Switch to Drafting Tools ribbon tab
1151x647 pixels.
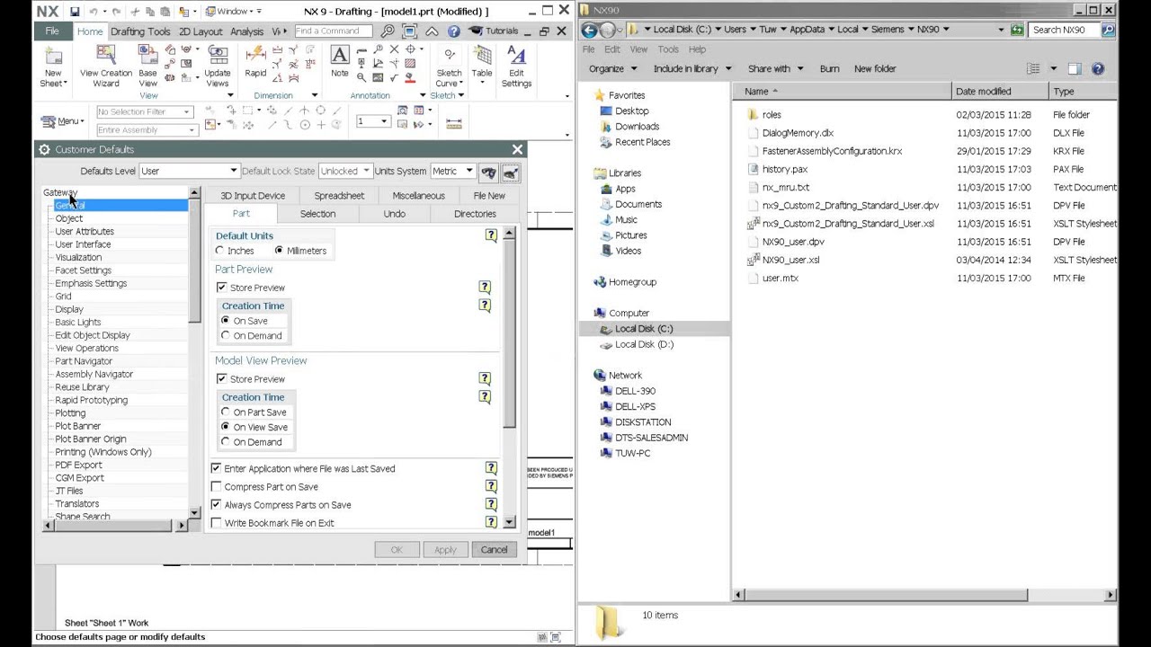click(140, 31)
